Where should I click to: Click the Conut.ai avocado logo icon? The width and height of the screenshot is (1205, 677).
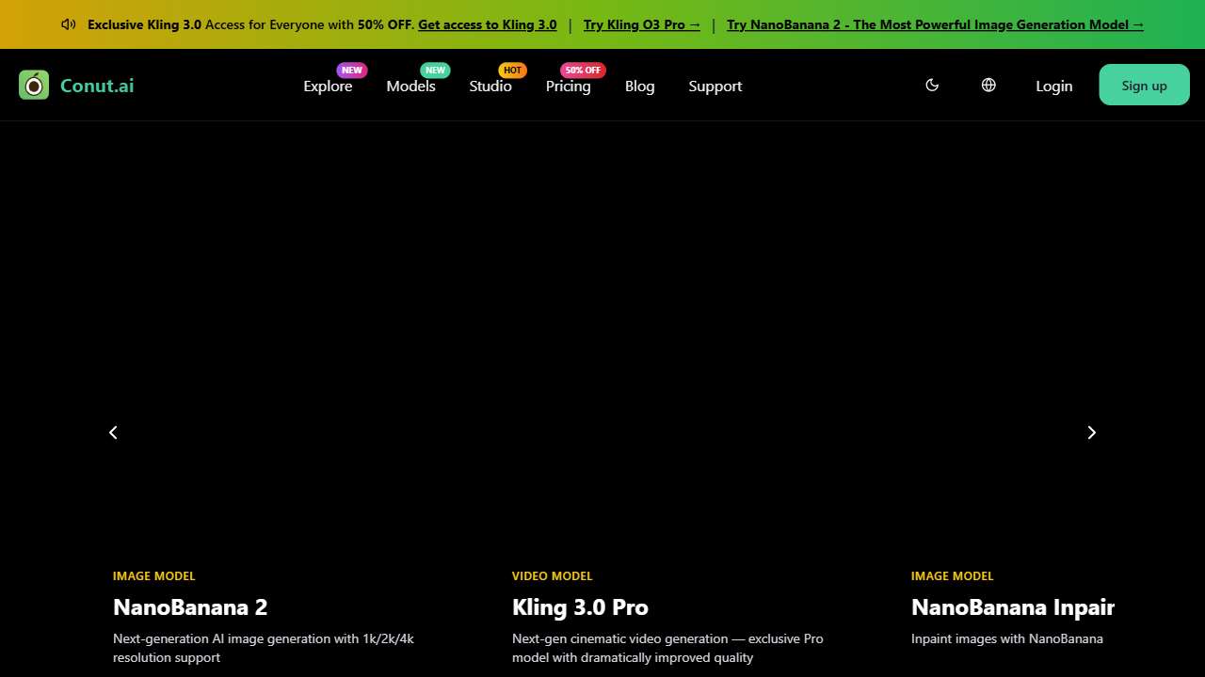click(x=34, y=86)
